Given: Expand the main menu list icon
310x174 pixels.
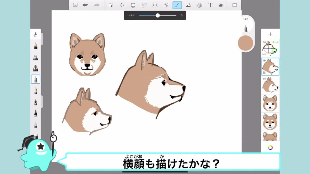Looking at the screenshot, I should coord(75,5).
